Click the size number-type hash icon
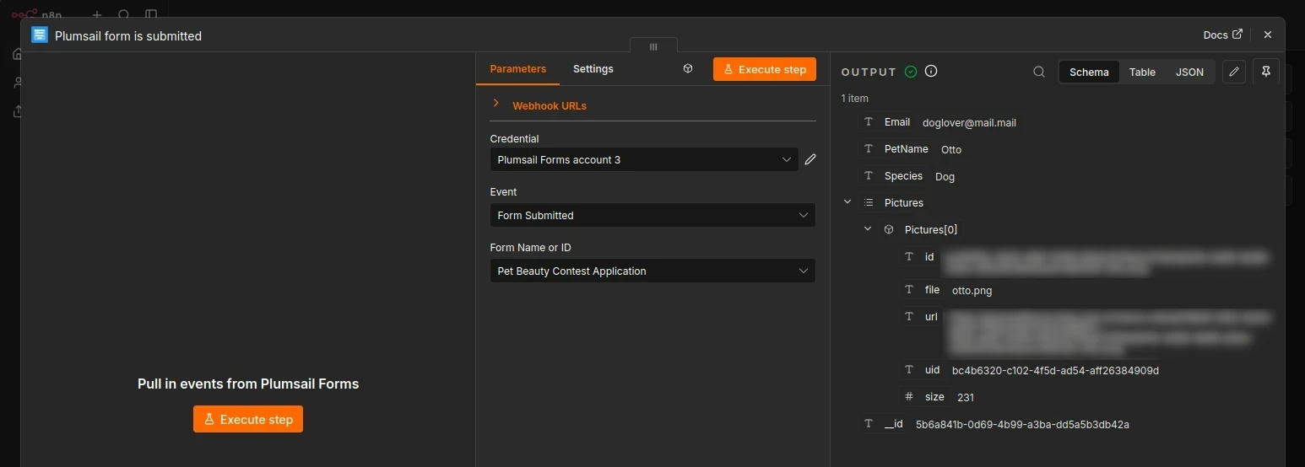 pyautogui.click(x=909, y=396)
